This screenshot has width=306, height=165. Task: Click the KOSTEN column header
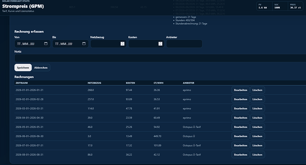pyautogui.click(x=130, y=83)
